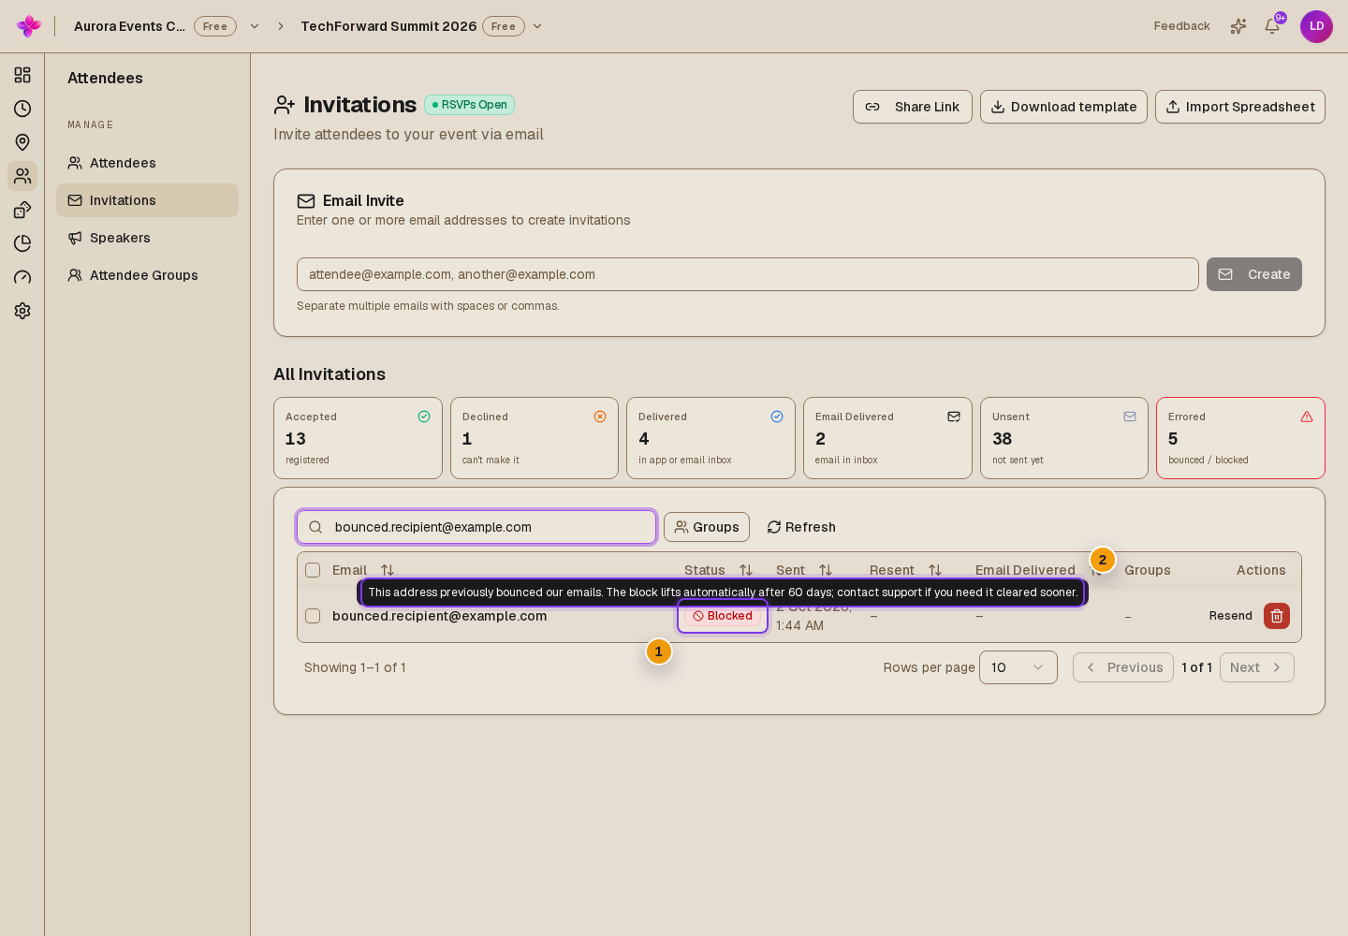The image size is (1348, 936).
Task: Open the rows per page dropdown
Action: point(1018,667)
